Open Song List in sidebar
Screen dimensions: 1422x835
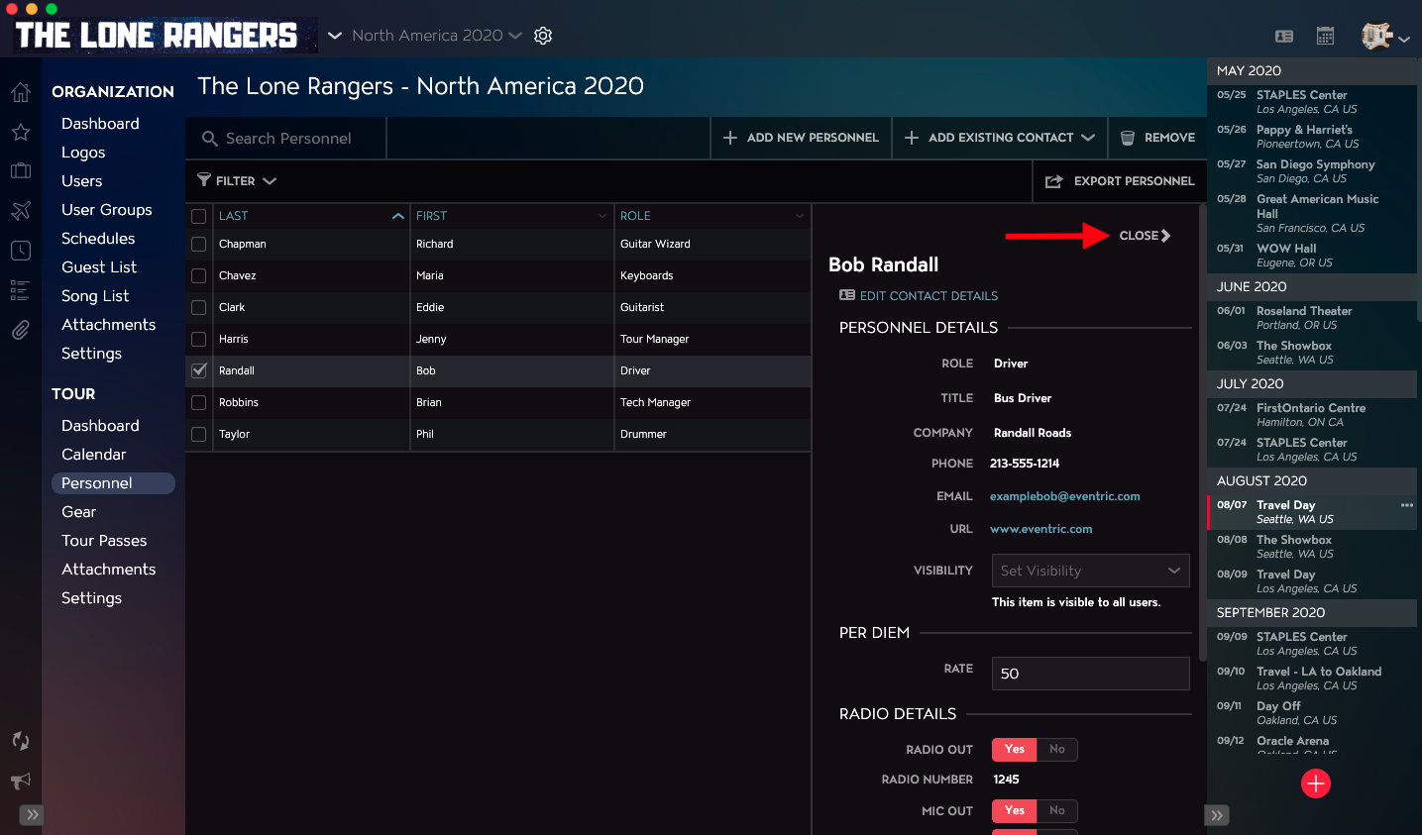[95, 296]
